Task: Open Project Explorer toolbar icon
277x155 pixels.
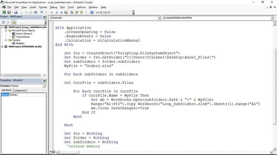Action: coord(72,12)
